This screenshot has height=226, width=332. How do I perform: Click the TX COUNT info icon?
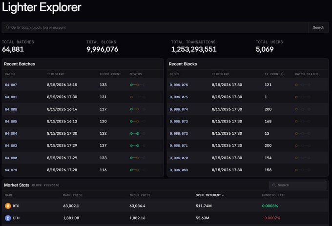click(x=283, y=74)
